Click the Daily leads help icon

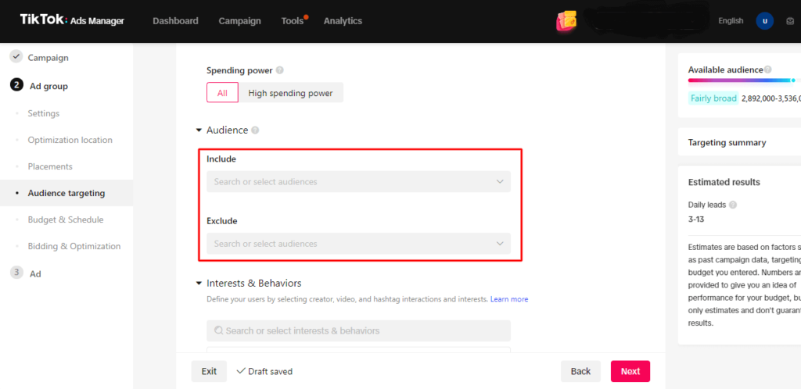[x=733, y=205]
